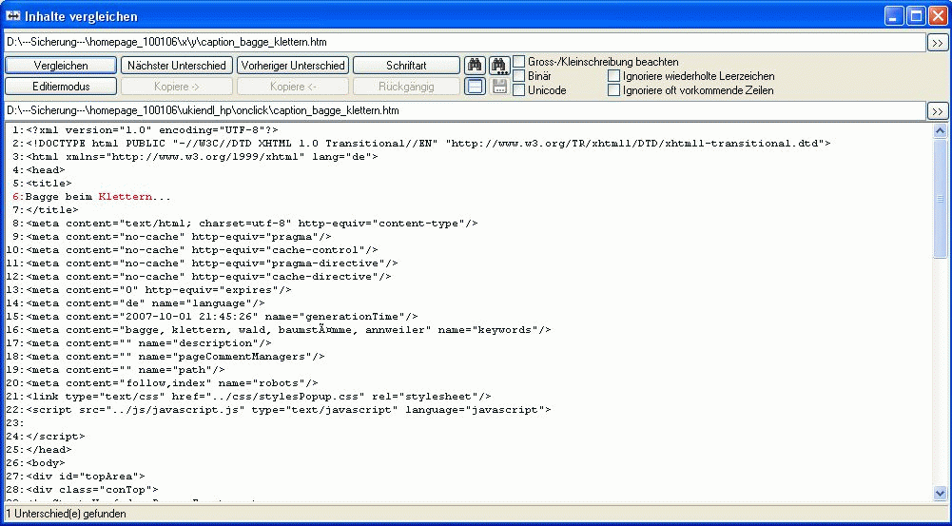Click line 21 stylesPopup.css link tag

coord(259,397)
